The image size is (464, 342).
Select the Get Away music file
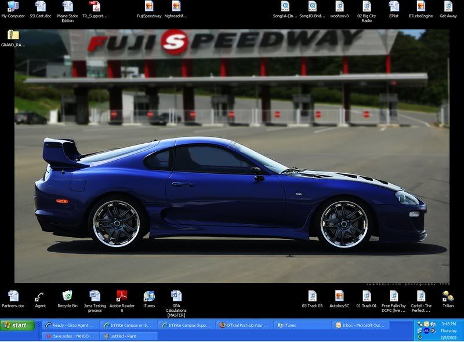click(x=448, y=7)
